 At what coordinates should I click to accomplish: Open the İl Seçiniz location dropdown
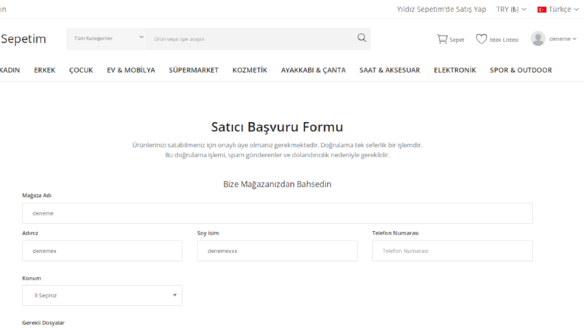tap(102, 296)
